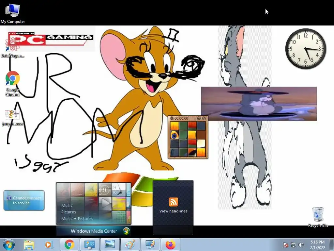The image size is (334, 251).
Task: Switch to Paint in the taskbar
Action: 130,244
